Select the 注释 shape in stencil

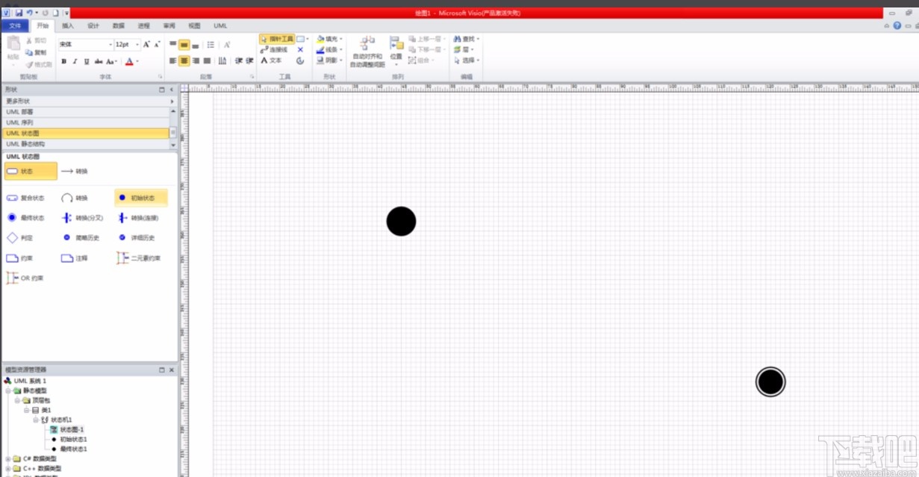pos(78,258)
